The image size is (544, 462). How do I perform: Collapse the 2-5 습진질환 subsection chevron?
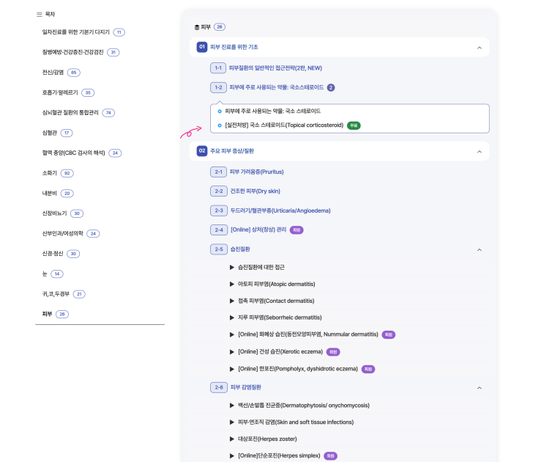click(479, 250)
